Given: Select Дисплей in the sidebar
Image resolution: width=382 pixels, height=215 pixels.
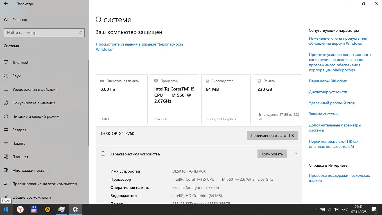Looking at the screenshot, I should tap(20, 62).
